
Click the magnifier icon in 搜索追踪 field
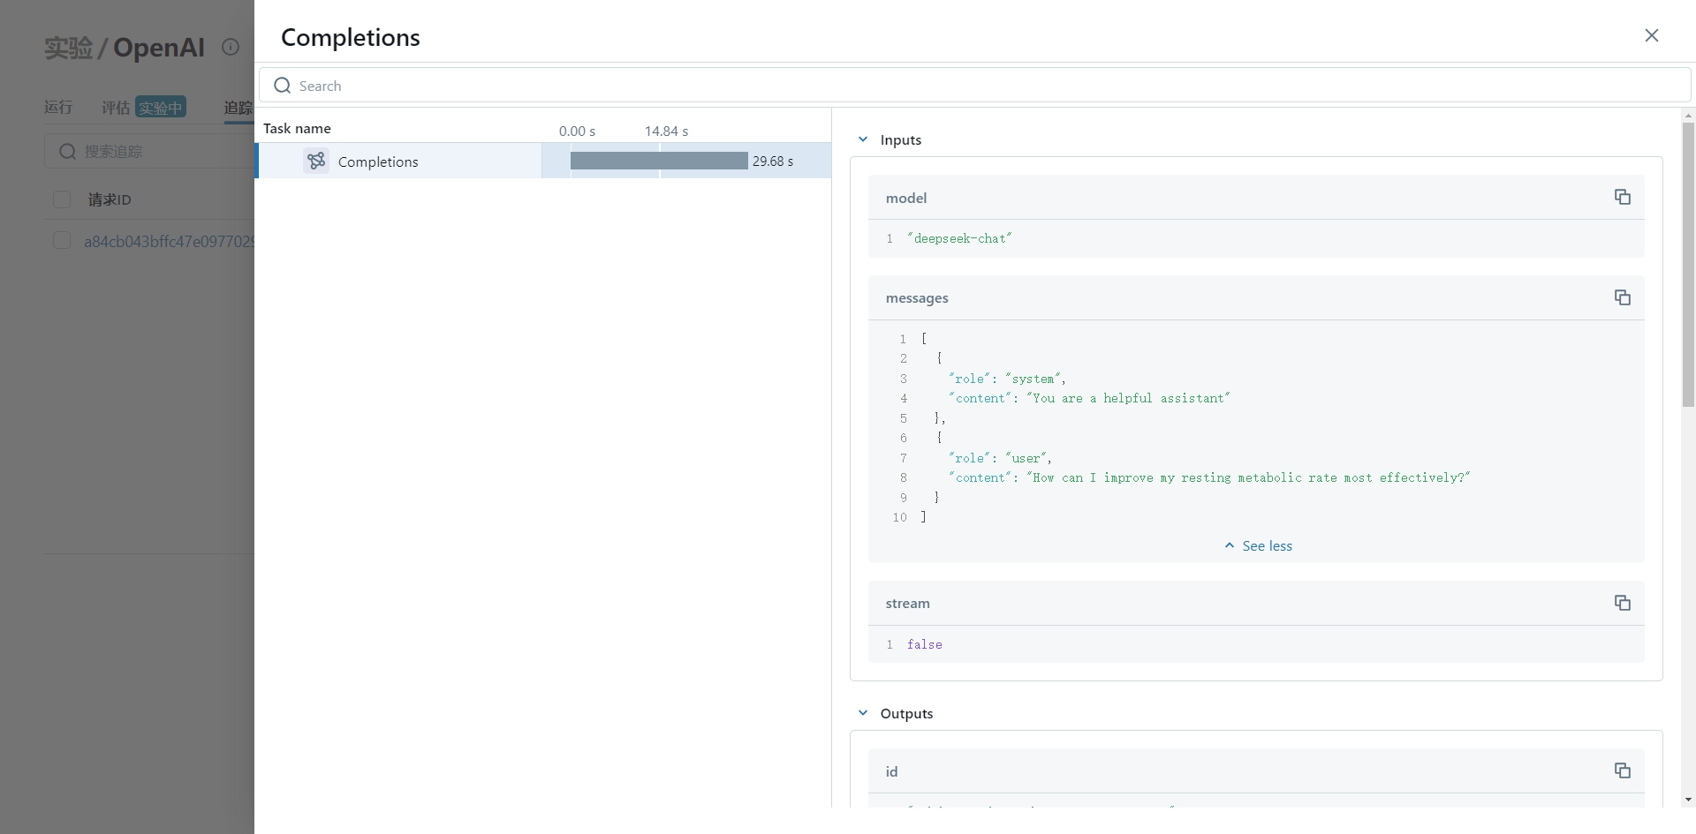tap(67, 152)
